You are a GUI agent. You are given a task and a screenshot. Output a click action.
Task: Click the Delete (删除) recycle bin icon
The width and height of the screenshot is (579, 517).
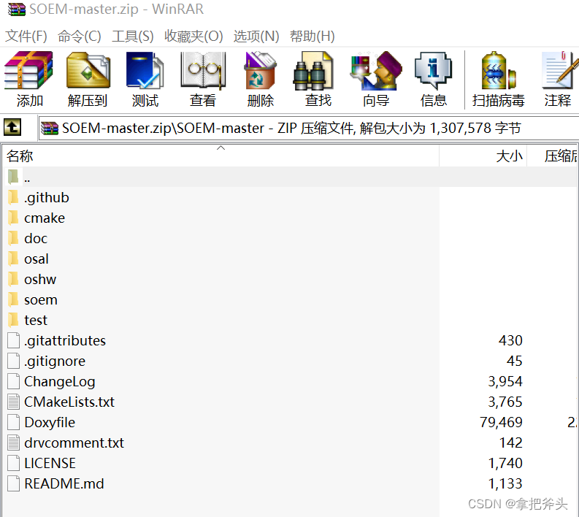(261, 70)
